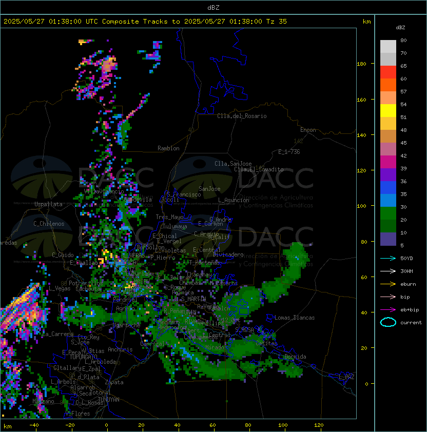Pick the slate purple swatch between 10 and 5
This screenshot has width=427, height=432.
388,239
